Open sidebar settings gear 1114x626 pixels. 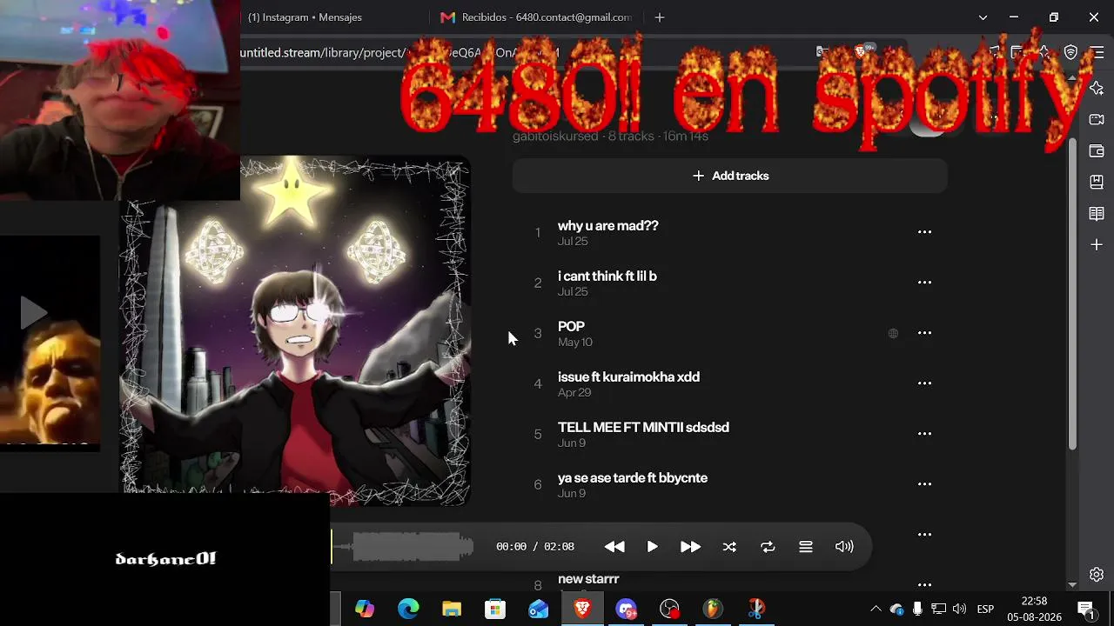click(x=1097, y=575)
